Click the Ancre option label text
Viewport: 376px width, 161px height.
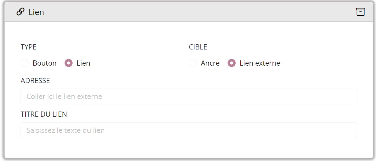pos(210,63)
